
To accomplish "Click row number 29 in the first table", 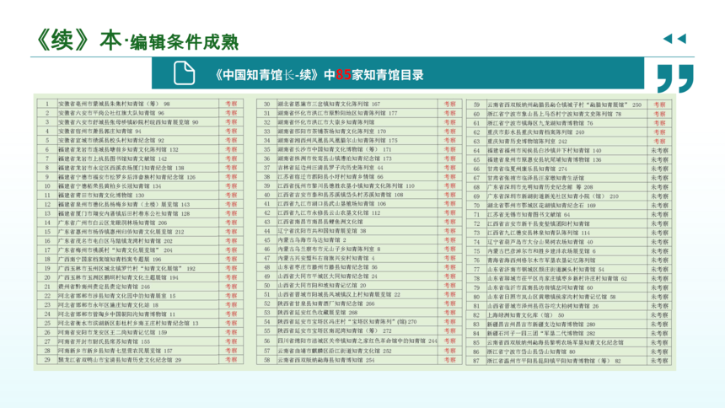I will click(x=47, y=359).
